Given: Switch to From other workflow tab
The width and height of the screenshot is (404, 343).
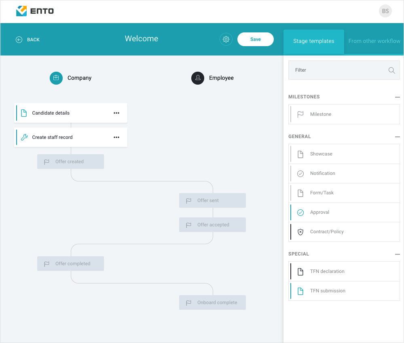Looking at the screenshot, I should coord(374,41).
